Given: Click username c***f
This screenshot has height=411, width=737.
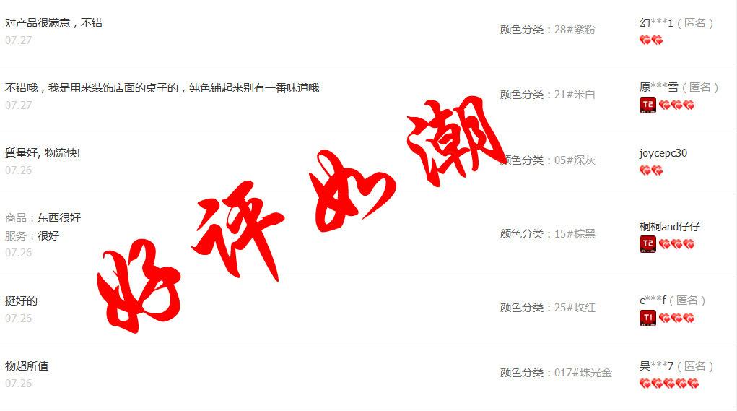Looking at the screenshot, I should pyautogui.click(x=653, y=300).
